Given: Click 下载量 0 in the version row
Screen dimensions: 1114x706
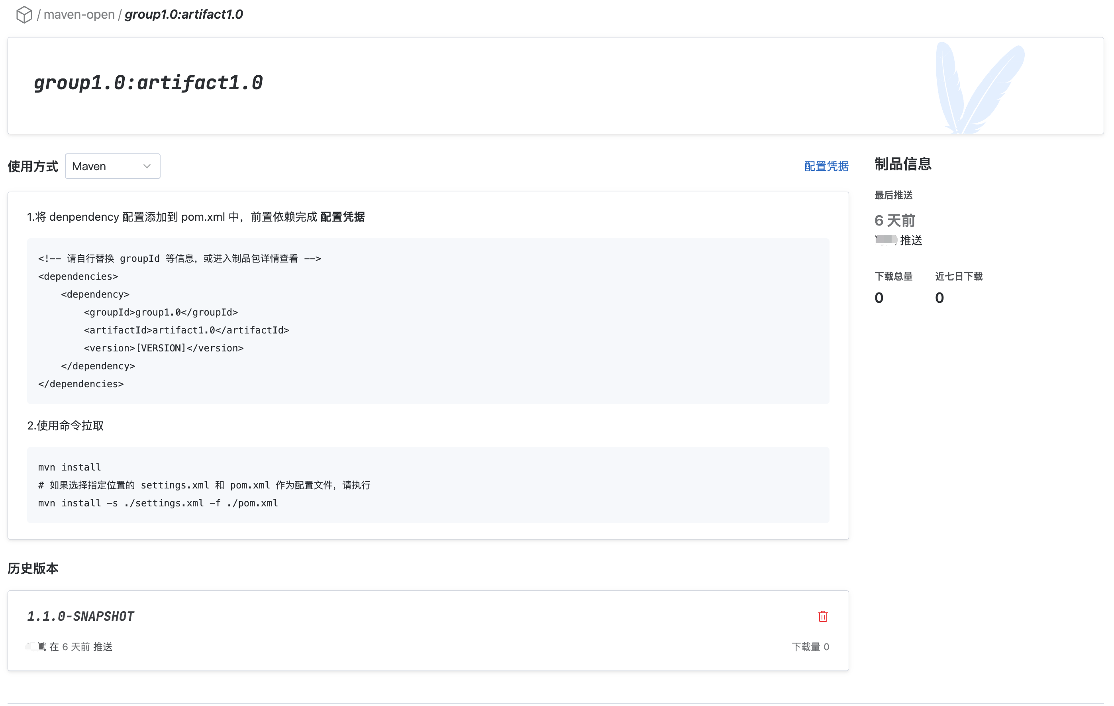Looking at the screenshot, I should pos(810,647).
